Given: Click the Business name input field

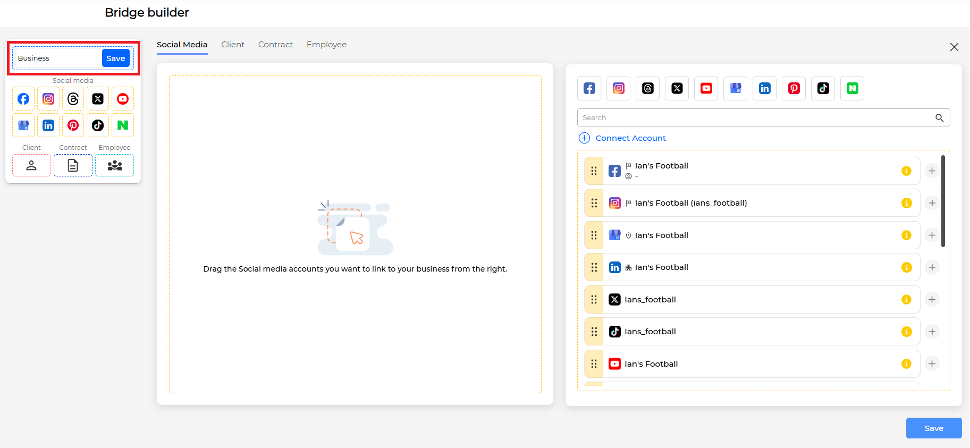Looking at the screenshot, I should (58, 58).
